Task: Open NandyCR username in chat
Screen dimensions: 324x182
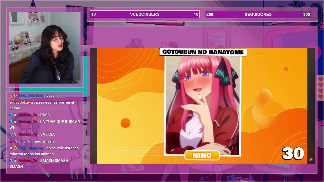Action: (22, 141)
